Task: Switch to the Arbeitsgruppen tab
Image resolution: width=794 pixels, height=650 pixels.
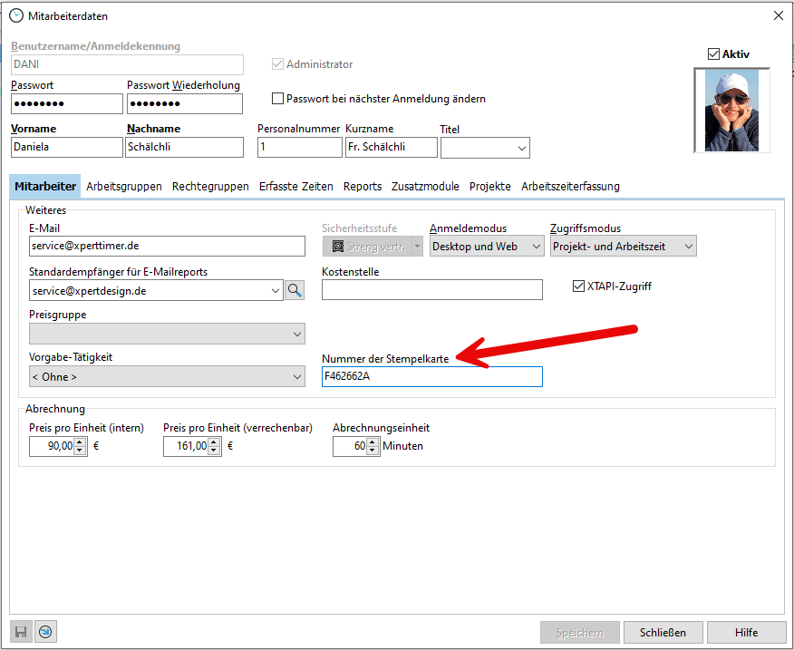Action: click(x=124, y=186)
